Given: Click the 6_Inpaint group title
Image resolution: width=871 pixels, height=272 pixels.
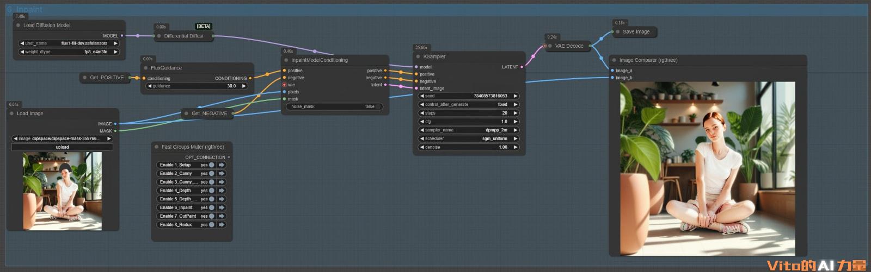Looking at the screenshot, I should 24,9.
